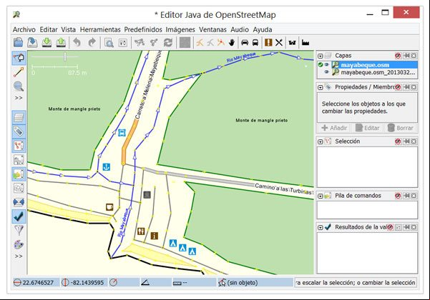Click the restaurant fork-knife map marker

click(x=141, y=231)
